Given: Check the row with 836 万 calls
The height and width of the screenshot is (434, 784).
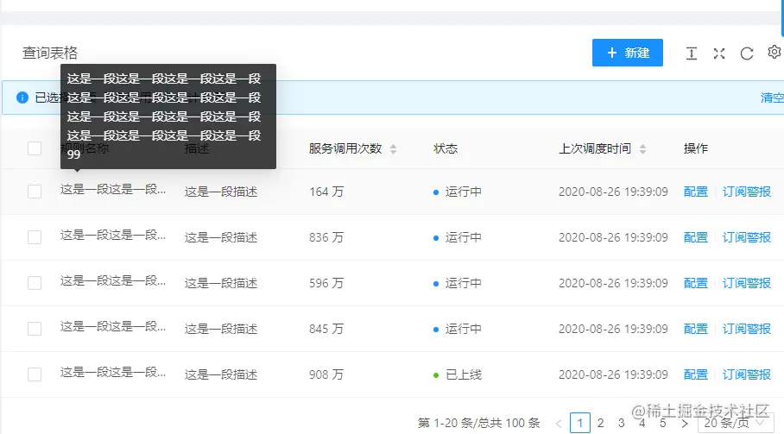Looking at the screenshot, I should click(x=35, y=237).
